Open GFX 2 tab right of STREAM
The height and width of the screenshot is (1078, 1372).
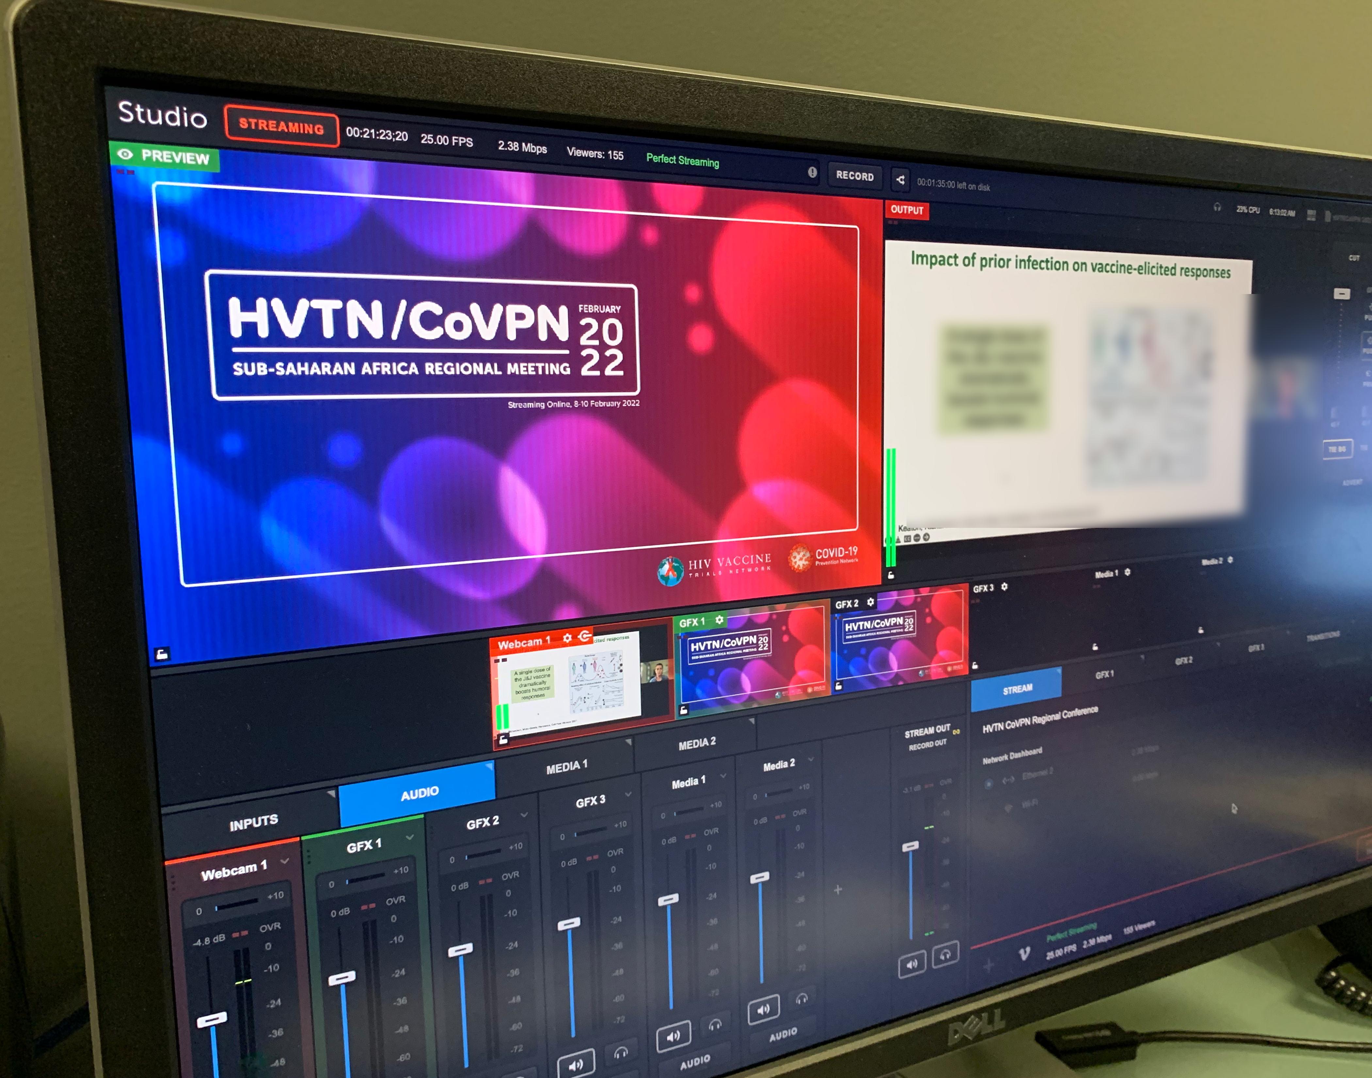[1183, 660]
